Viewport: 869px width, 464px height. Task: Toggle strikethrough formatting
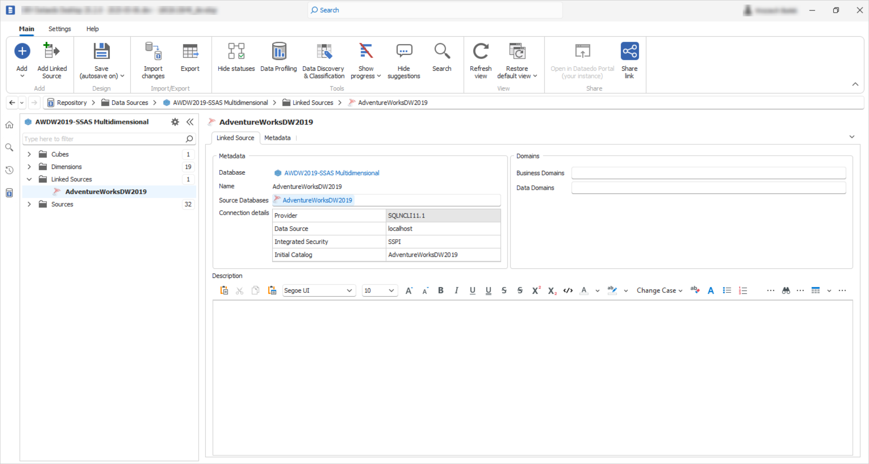pos(504,291)
